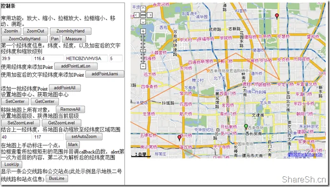Focus the longitude field showing 116.4

[48, 58]
